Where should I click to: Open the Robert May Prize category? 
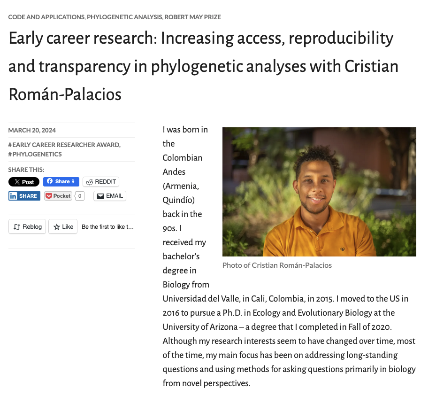click(x=193, y=17)
